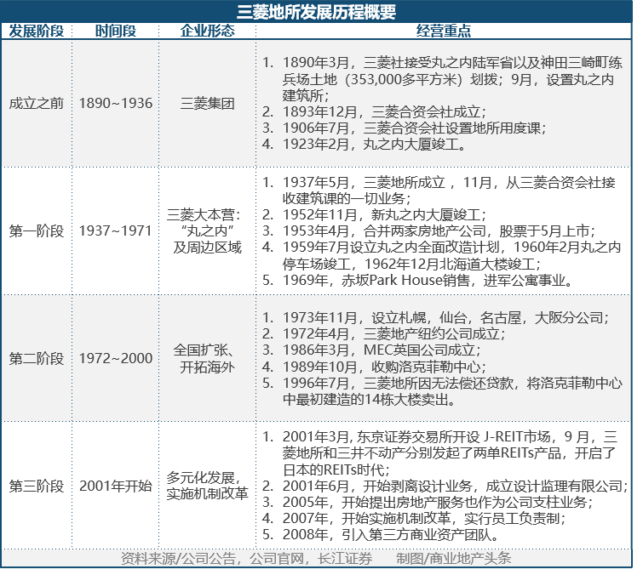Click the 2001年开始 time period cell
Screen dimensions: 643x569
point(116,486)
